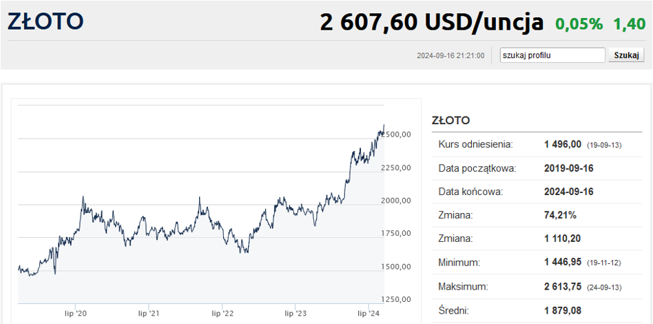Select the 2 607,60 USD/uncja price
Image resolution: width=653 pixels, height=324 pixels.
pyautogui.click(x=432, y=22)
